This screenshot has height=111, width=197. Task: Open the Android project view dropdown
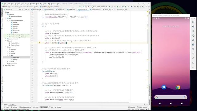click(x=8, y=10)
